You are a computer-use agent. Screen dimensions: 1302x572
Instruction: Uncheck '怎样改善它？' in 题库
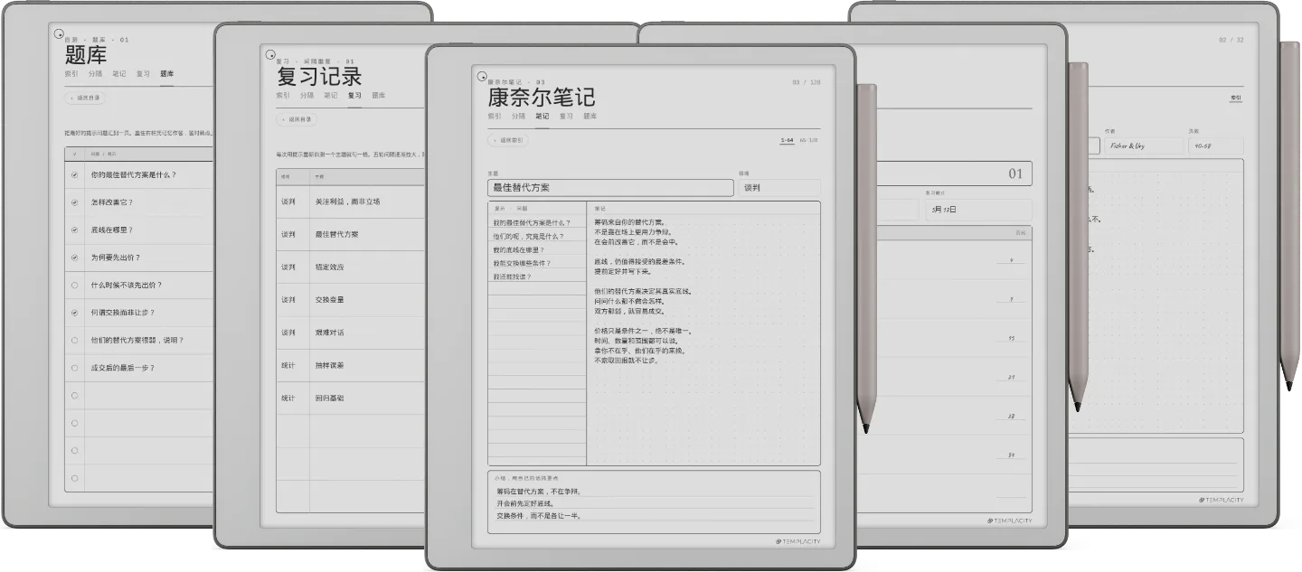coord(74,202)
